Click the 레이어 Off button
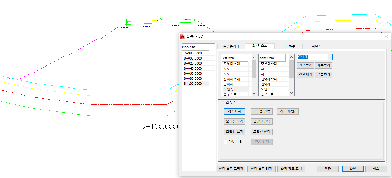 [x=288, y=112]
